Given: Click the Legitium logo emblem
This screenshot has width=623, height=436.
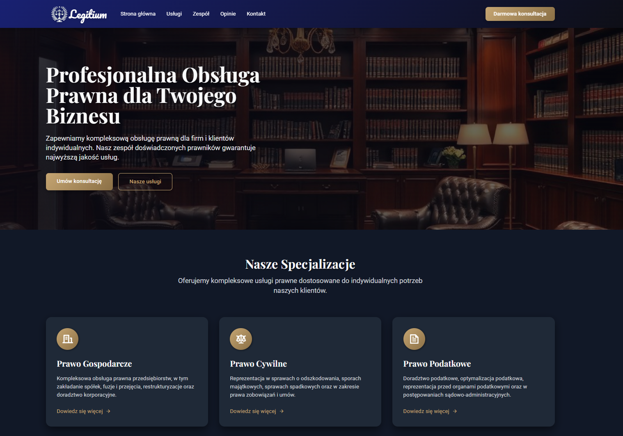Looking at the screenshot, I should [59, 14].
